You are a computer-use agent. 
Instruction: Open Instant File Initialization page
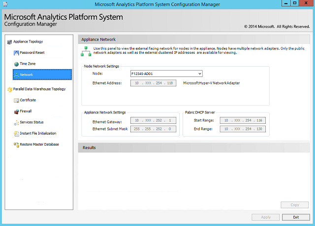pos(38,133)
